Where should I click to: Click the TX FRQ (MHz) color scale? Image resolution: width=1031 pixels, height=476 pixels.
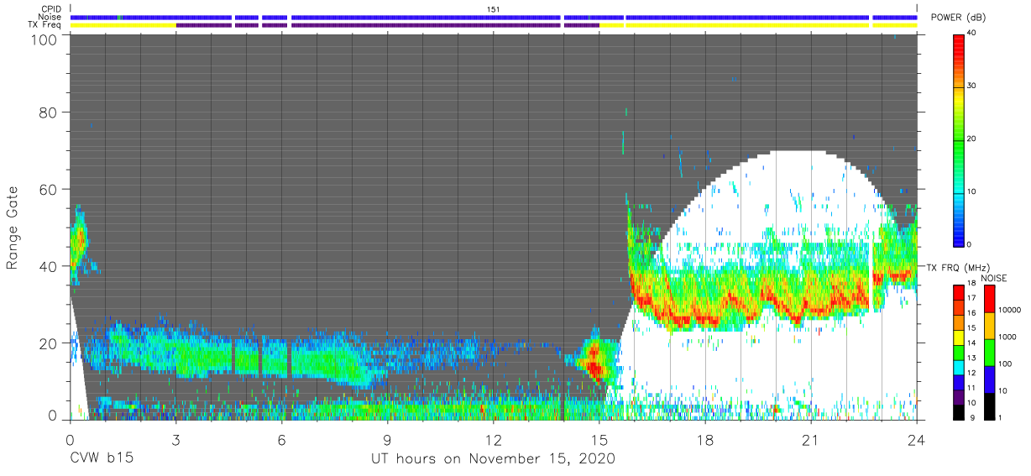959,351
